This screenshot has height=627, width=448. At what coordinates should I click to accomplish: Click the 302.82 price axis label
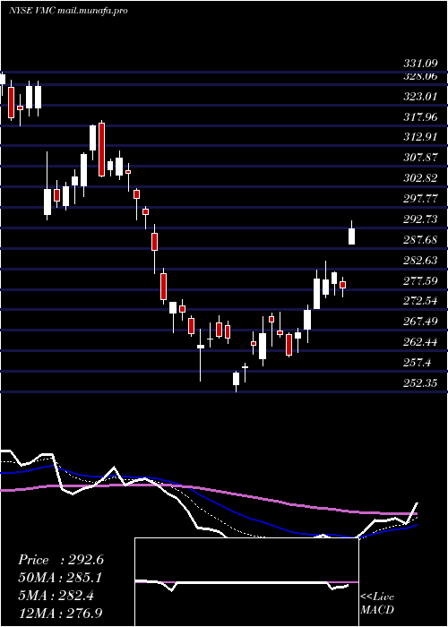click(x=420, y=178)
